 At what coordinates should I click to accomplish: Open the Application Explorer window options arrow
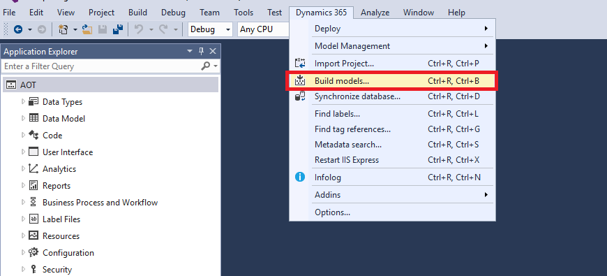pyautogui.click(x=190, y=51)
